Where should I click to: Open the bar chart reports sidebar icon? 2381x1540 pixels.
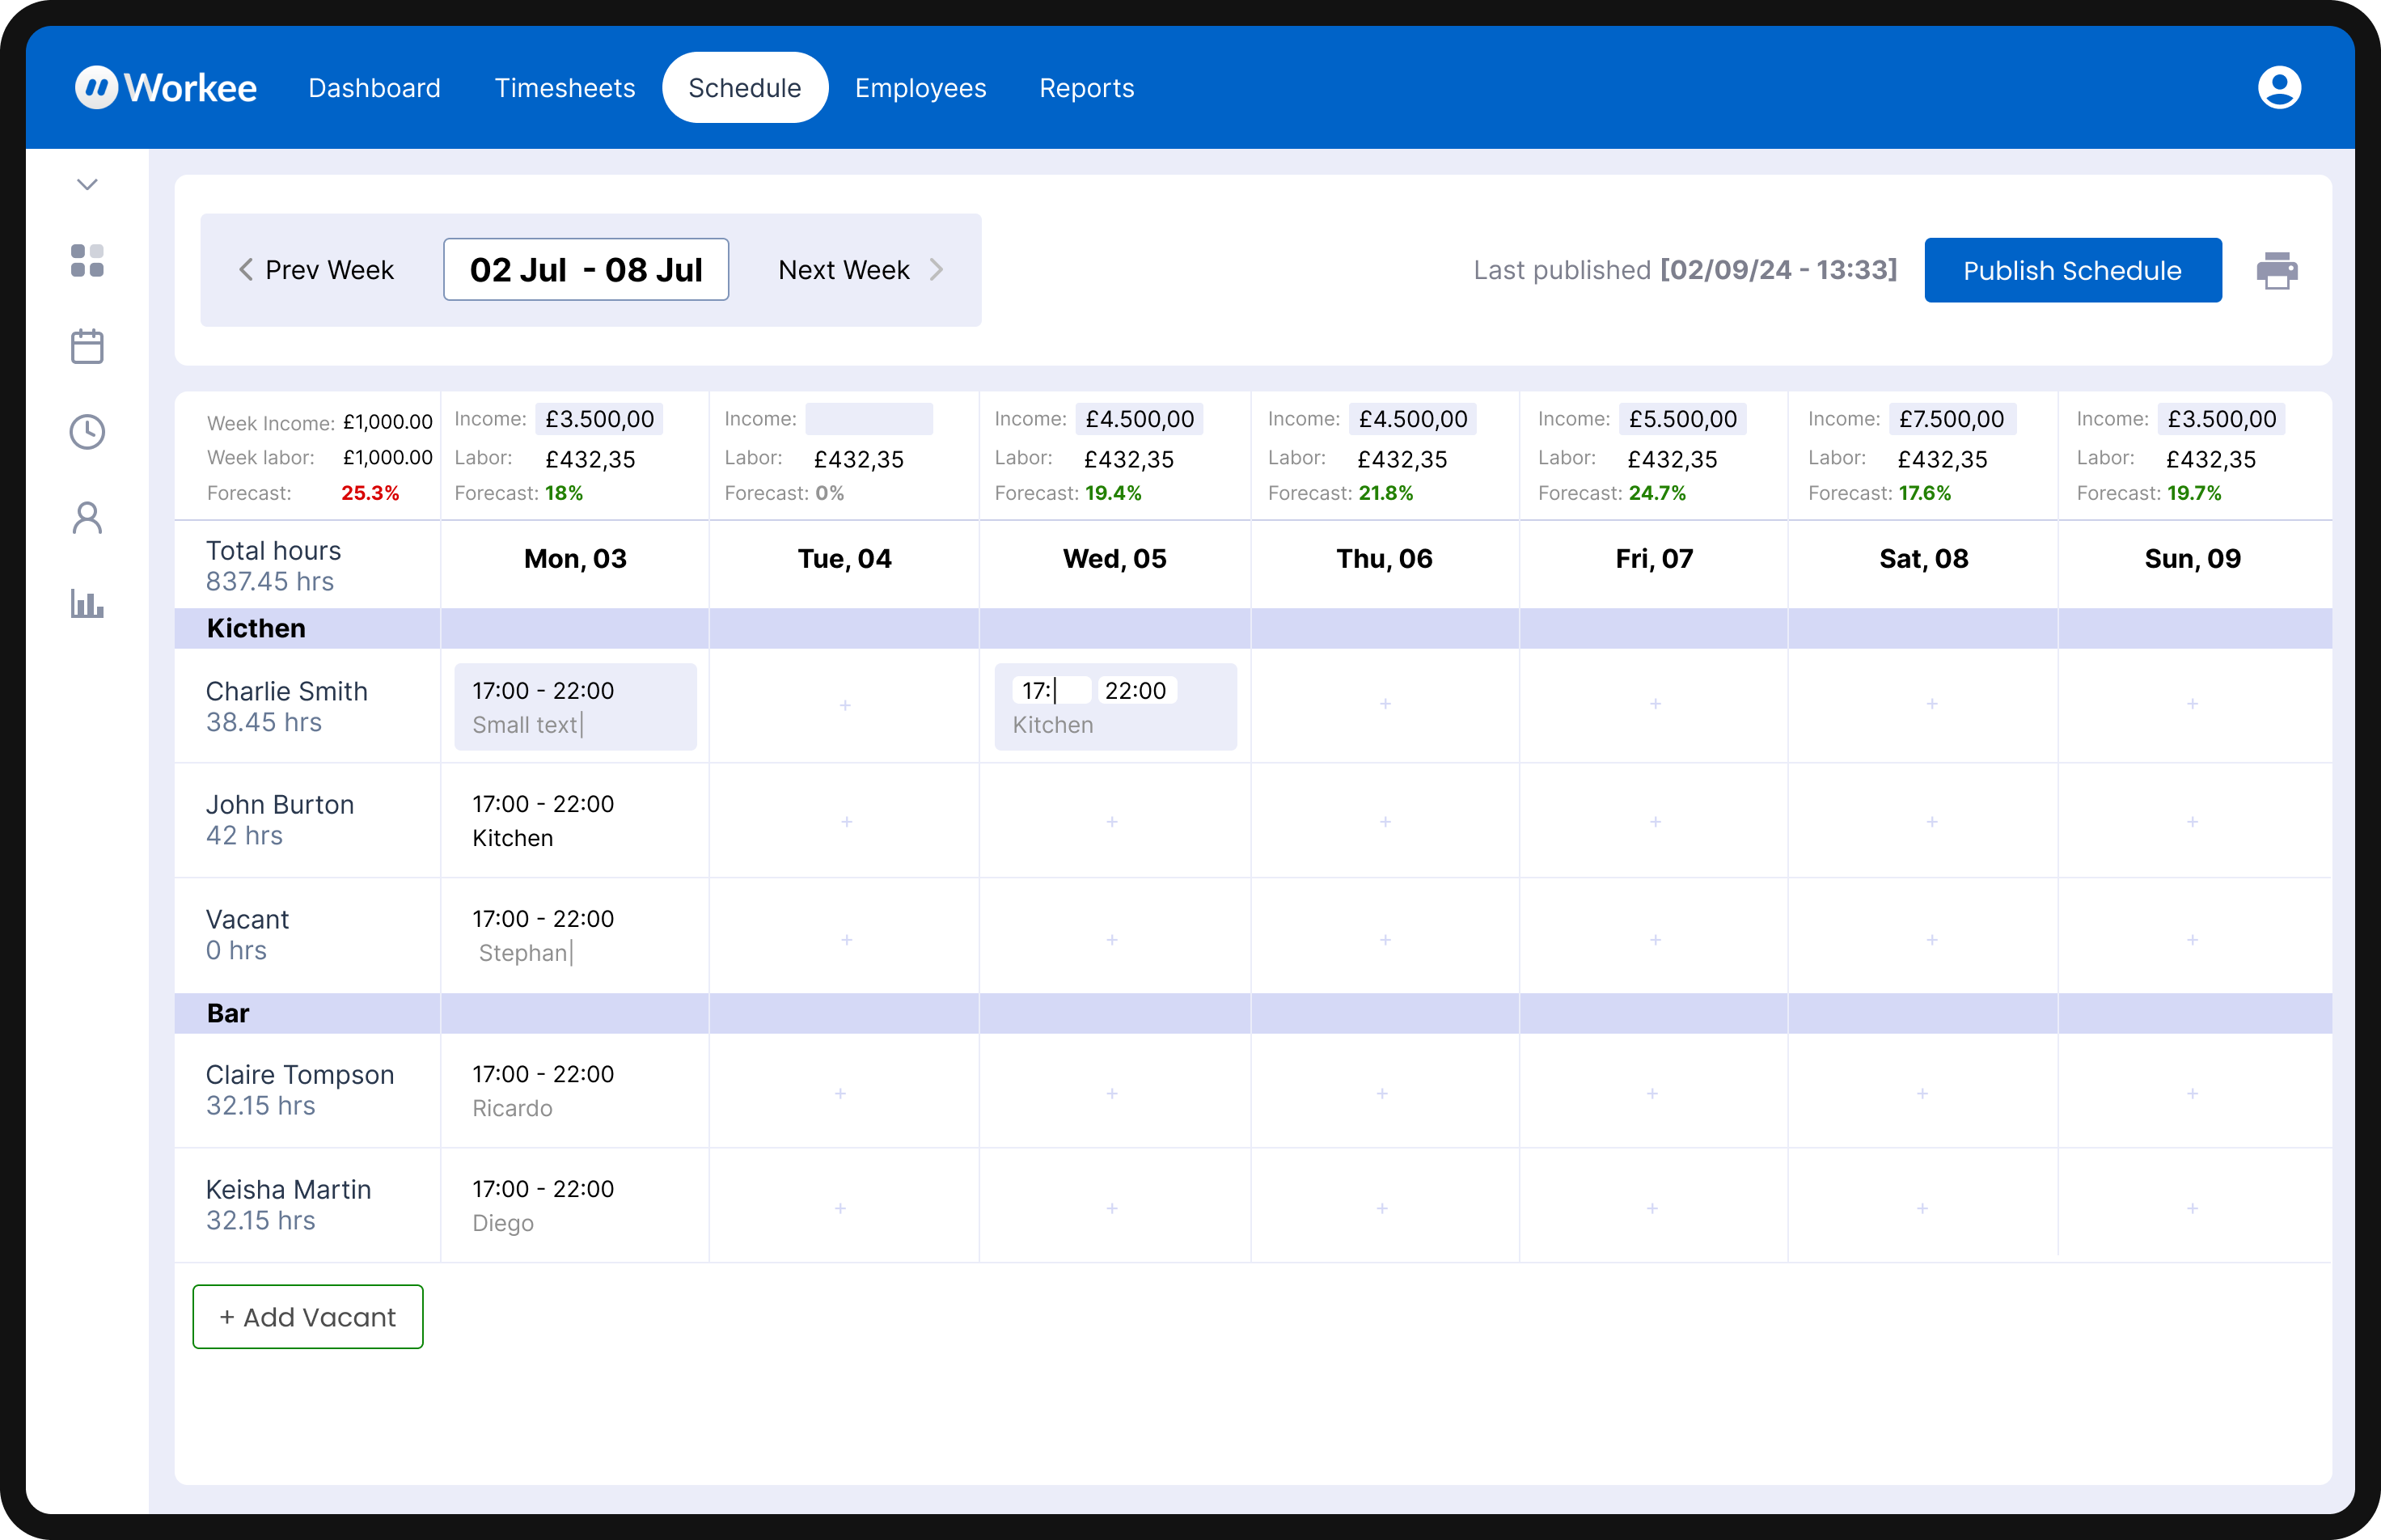pos(87,603)
